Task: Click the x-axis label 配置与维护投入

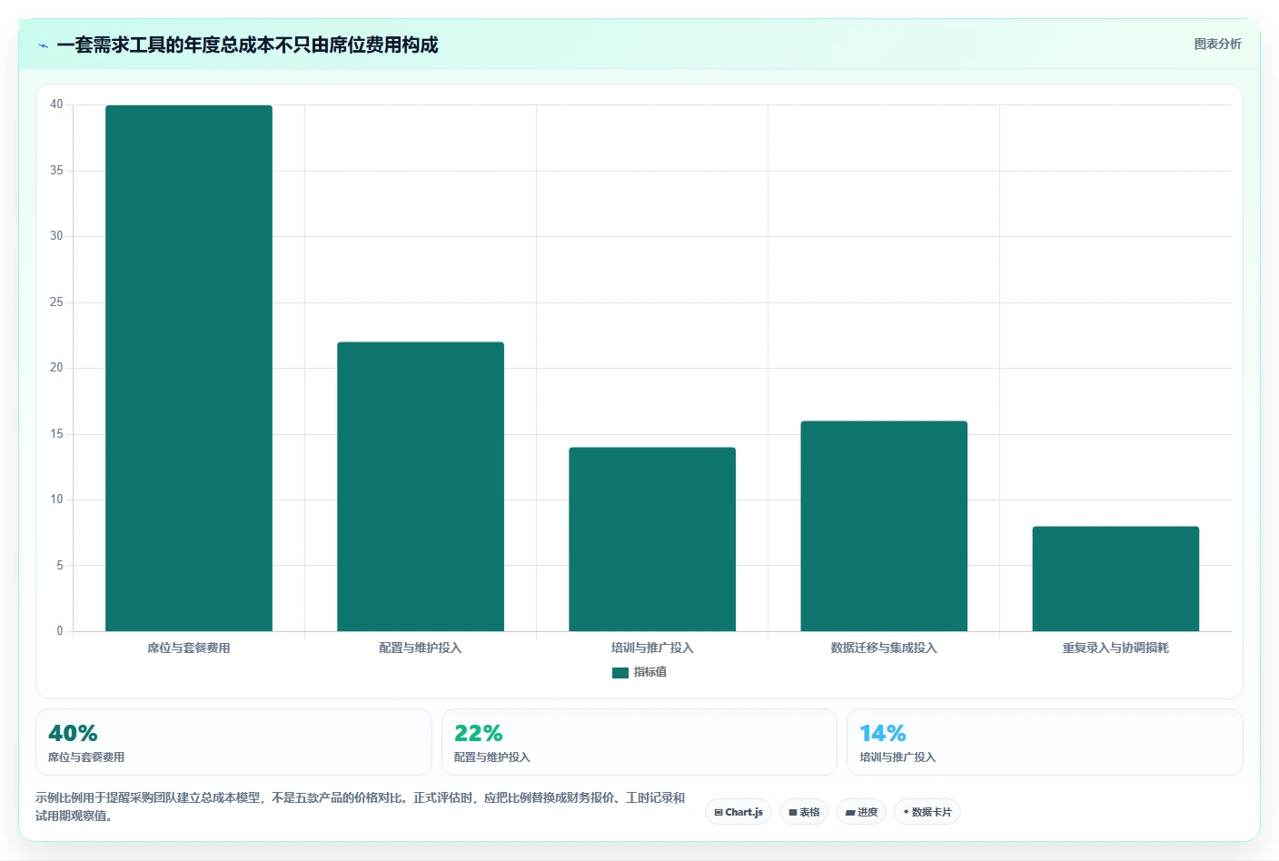Action: pos(421,648)
